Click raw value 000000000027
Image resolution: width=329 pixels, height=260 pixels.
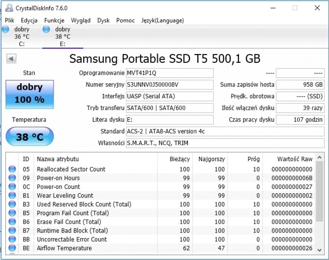point(292,187)
